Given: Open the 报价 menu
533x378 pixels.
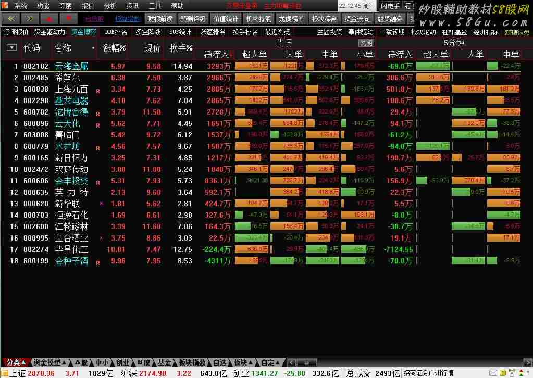Looking at the screenshot, I should [88, 6].
